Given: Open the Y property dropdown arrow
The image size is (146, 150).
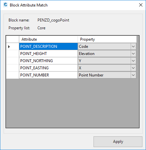Looking at the screenshot, I should 133,61.
